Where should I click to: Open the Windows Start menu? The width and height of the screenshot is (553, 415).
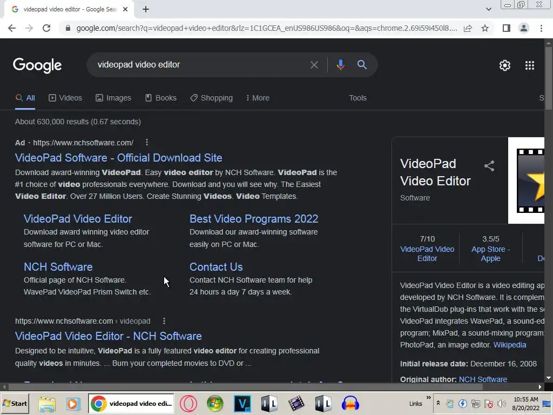point(15,403)
